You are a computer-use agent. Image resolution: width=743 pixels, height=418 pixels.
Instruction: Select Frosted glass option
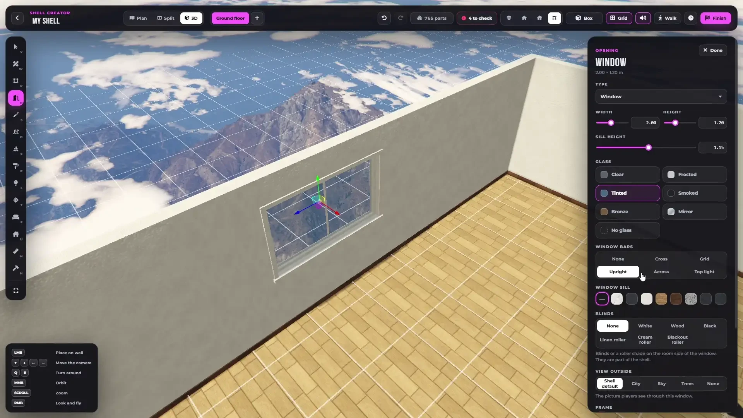[695, 175]
